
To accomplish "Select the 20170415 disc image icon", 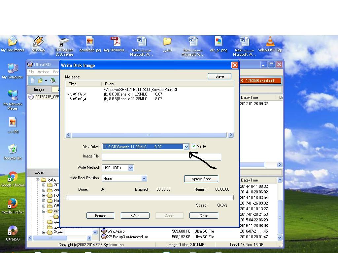I will point(31,97).
